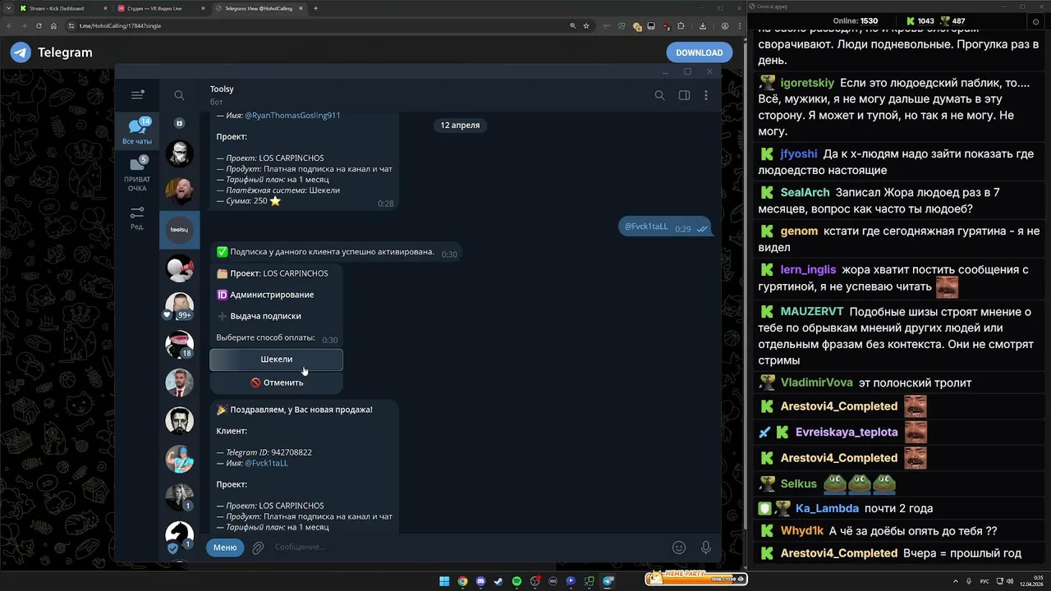1051x591 pixels.
Task: Open the chat avatar with 18 unread badge
Action: [x=179, y=345]
